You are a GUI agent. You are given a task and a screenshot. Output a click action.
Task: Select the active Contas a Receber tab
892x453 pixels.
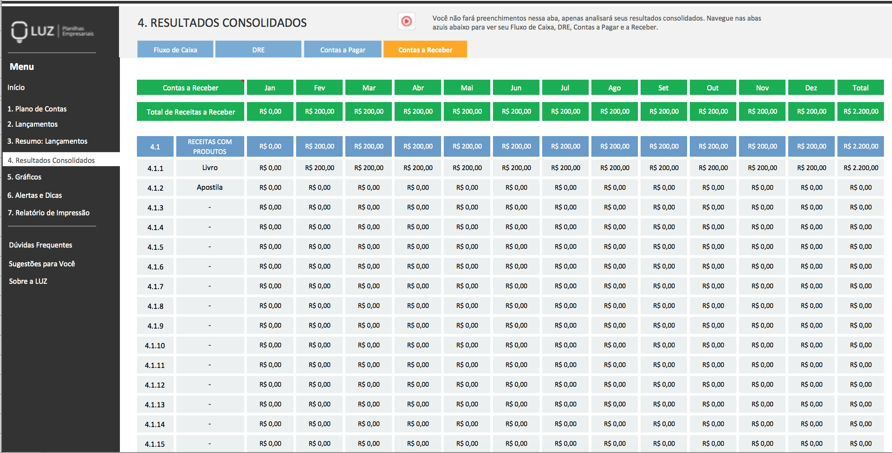click(425, 49)
